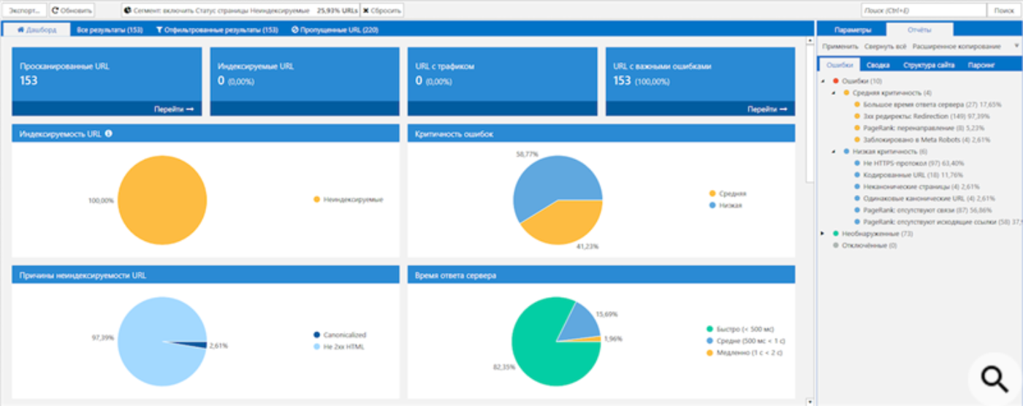The image size is (1023, 406).
Task: Click the dashboard scrollbar down arrow
Action: pos(810,401)
